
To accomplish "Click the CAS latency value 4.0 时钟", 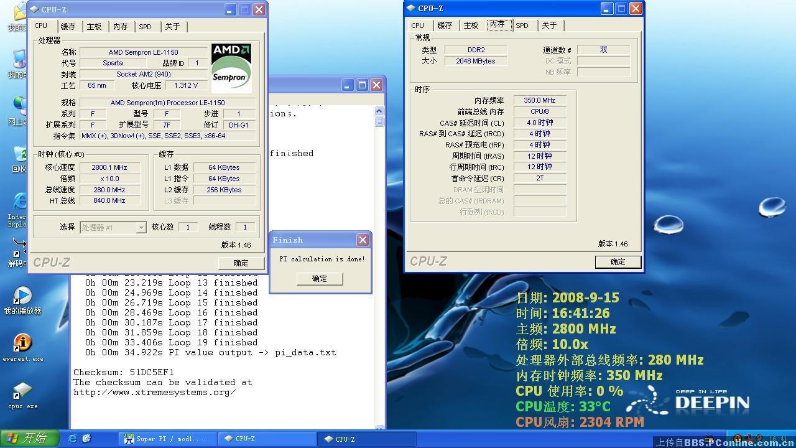I will click(x=540, y=123).
